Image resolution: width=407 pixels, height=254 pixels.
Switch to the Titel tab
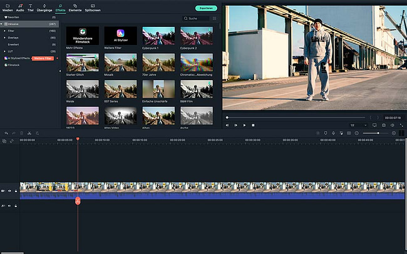tap(31, 8)
